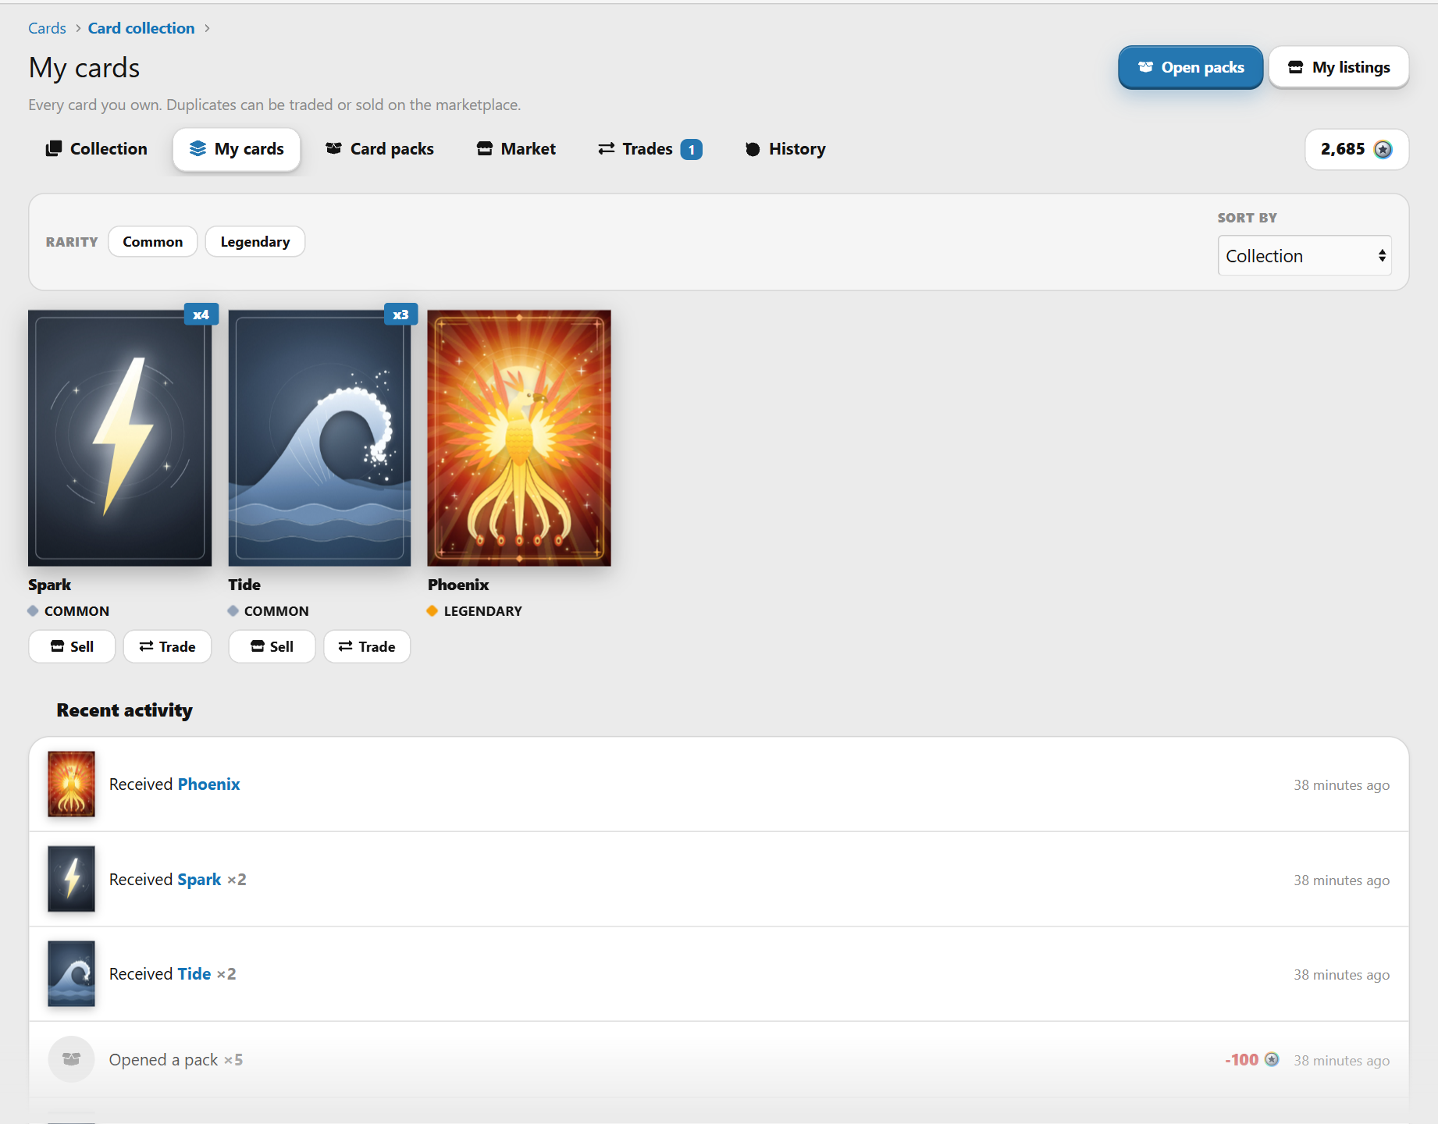The height and width of the screenshot is (1124, 1438).
Task: Click the Phoenix thumbnail in recent activity
Action: pos(71,784)
